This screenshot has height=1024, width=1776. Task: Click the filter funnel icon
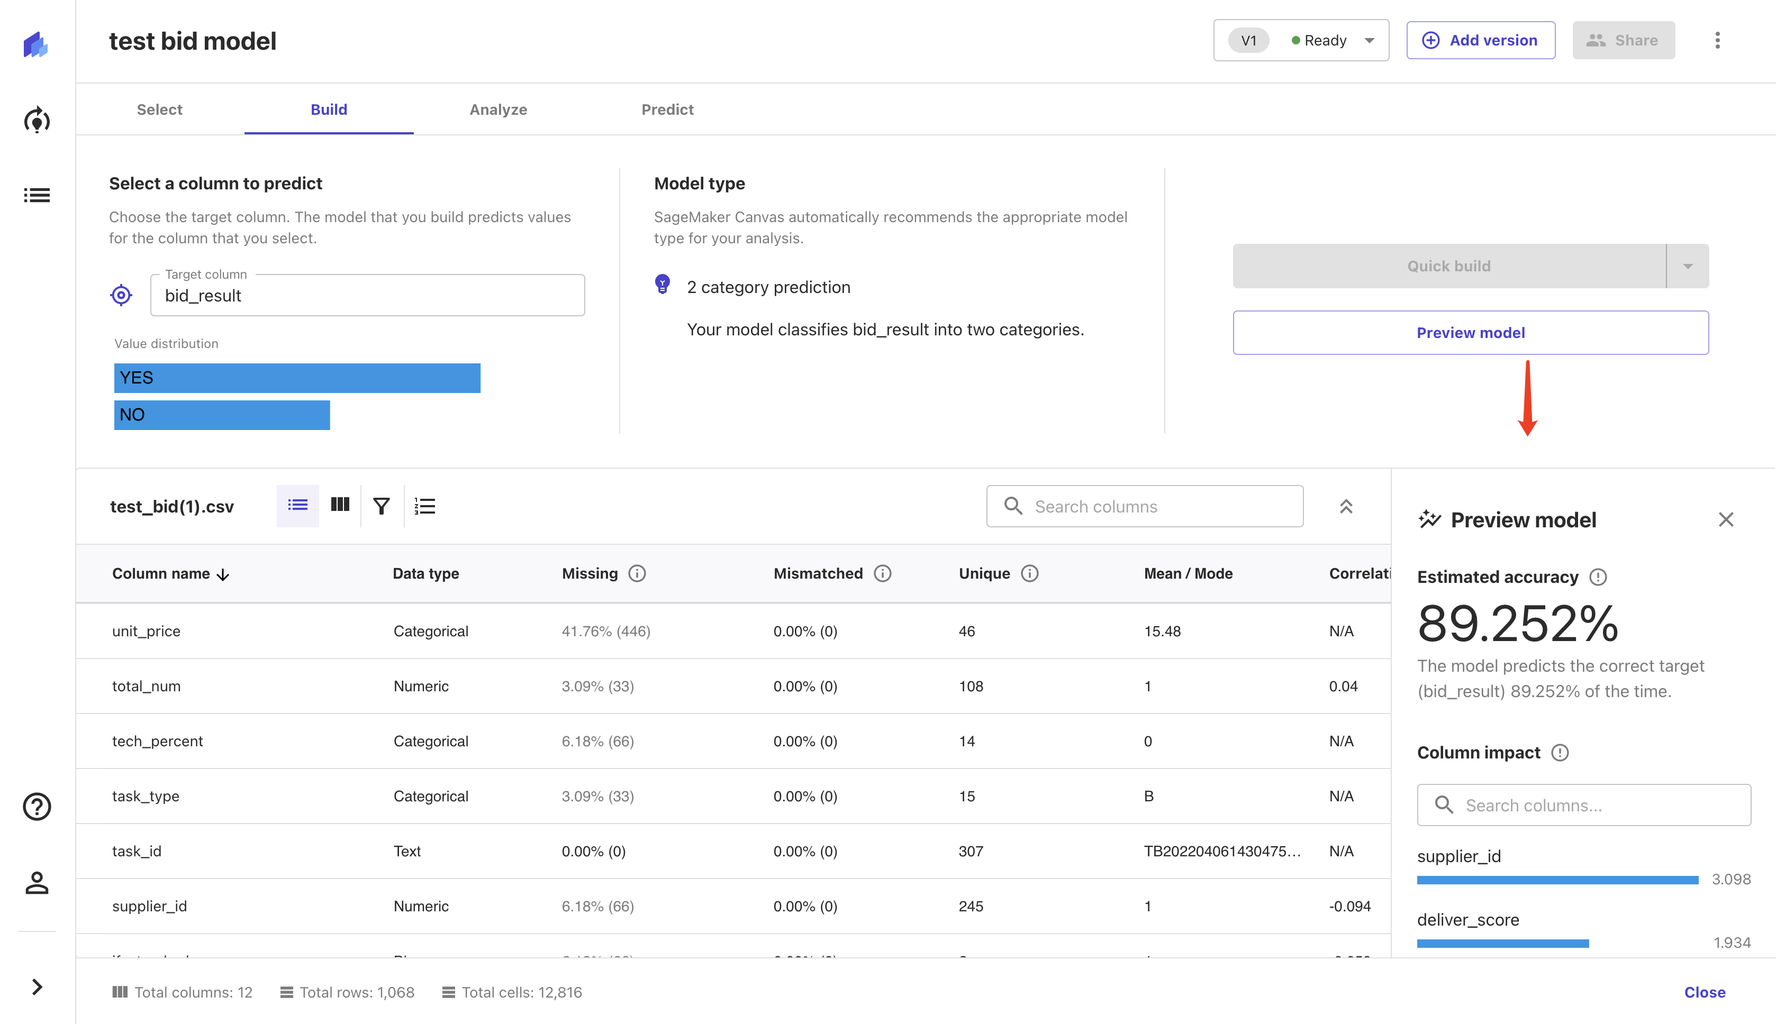(382, 506)
